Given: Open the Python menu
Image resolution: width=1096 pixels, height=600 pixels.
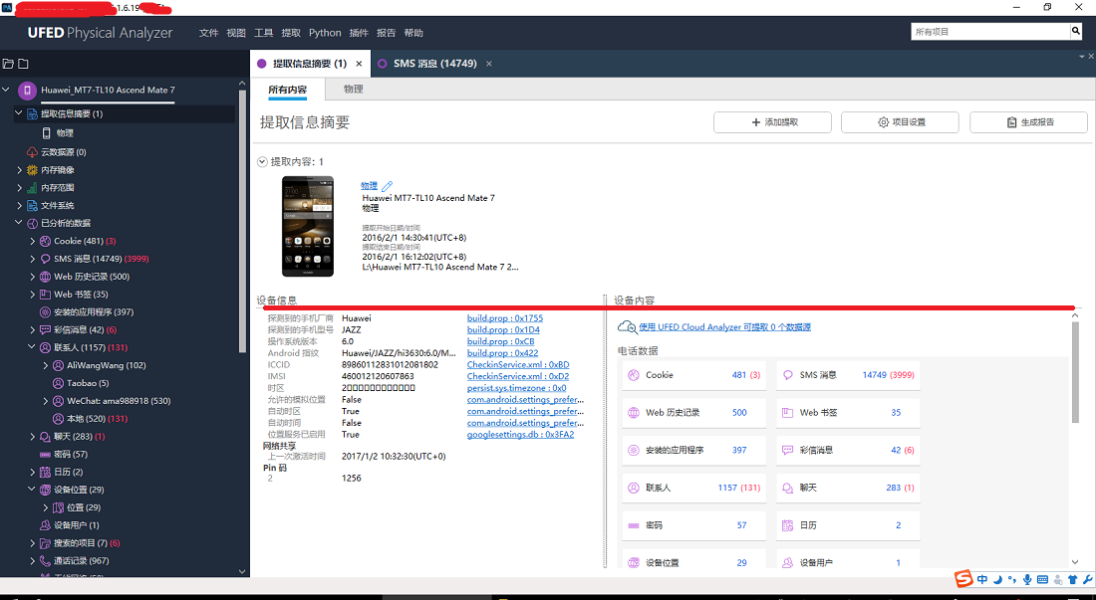Looking at the screenshot, I should [x=325, y=33].
